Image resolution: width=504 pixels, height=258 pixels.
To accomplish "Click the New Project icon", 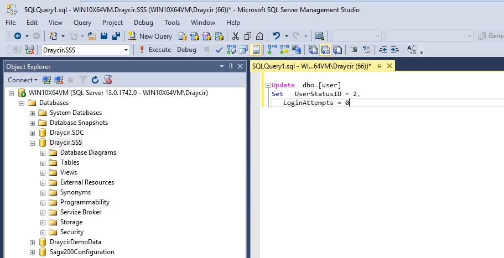I will (x=53, y=36).
